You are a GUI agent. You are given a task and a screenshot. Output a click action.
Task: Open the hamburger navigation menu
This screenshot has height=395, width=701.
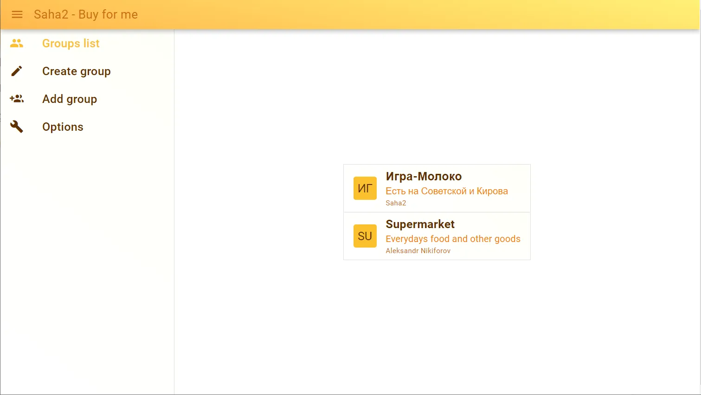click(17, 14)
